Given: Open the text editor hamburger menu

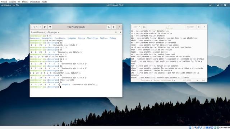Looking at the screenshot, I should (x=199, y=27).
